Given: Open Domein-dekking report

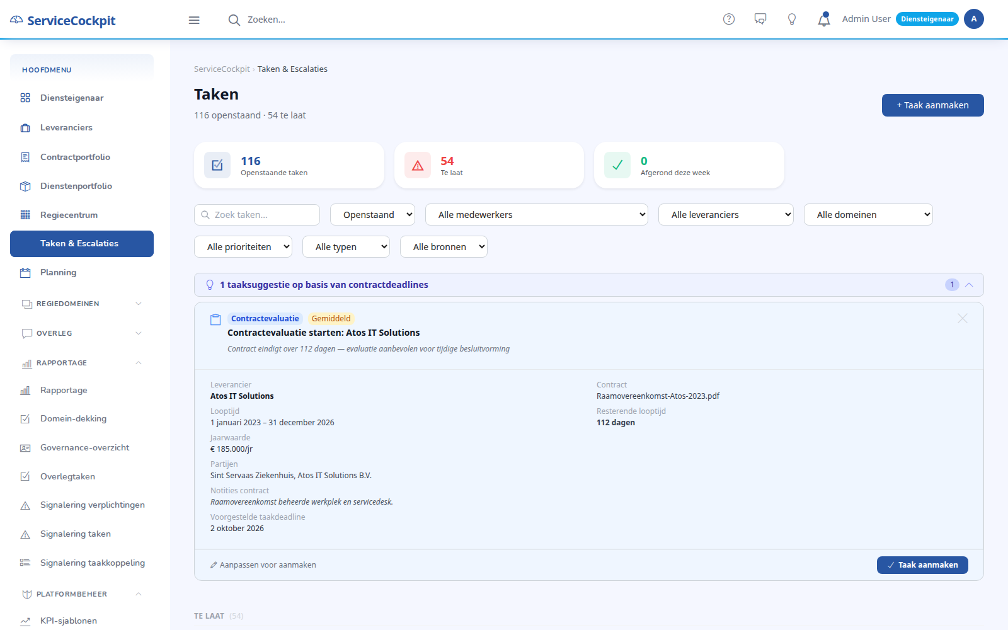Looking at the screenshot, I should coord(82,419).
